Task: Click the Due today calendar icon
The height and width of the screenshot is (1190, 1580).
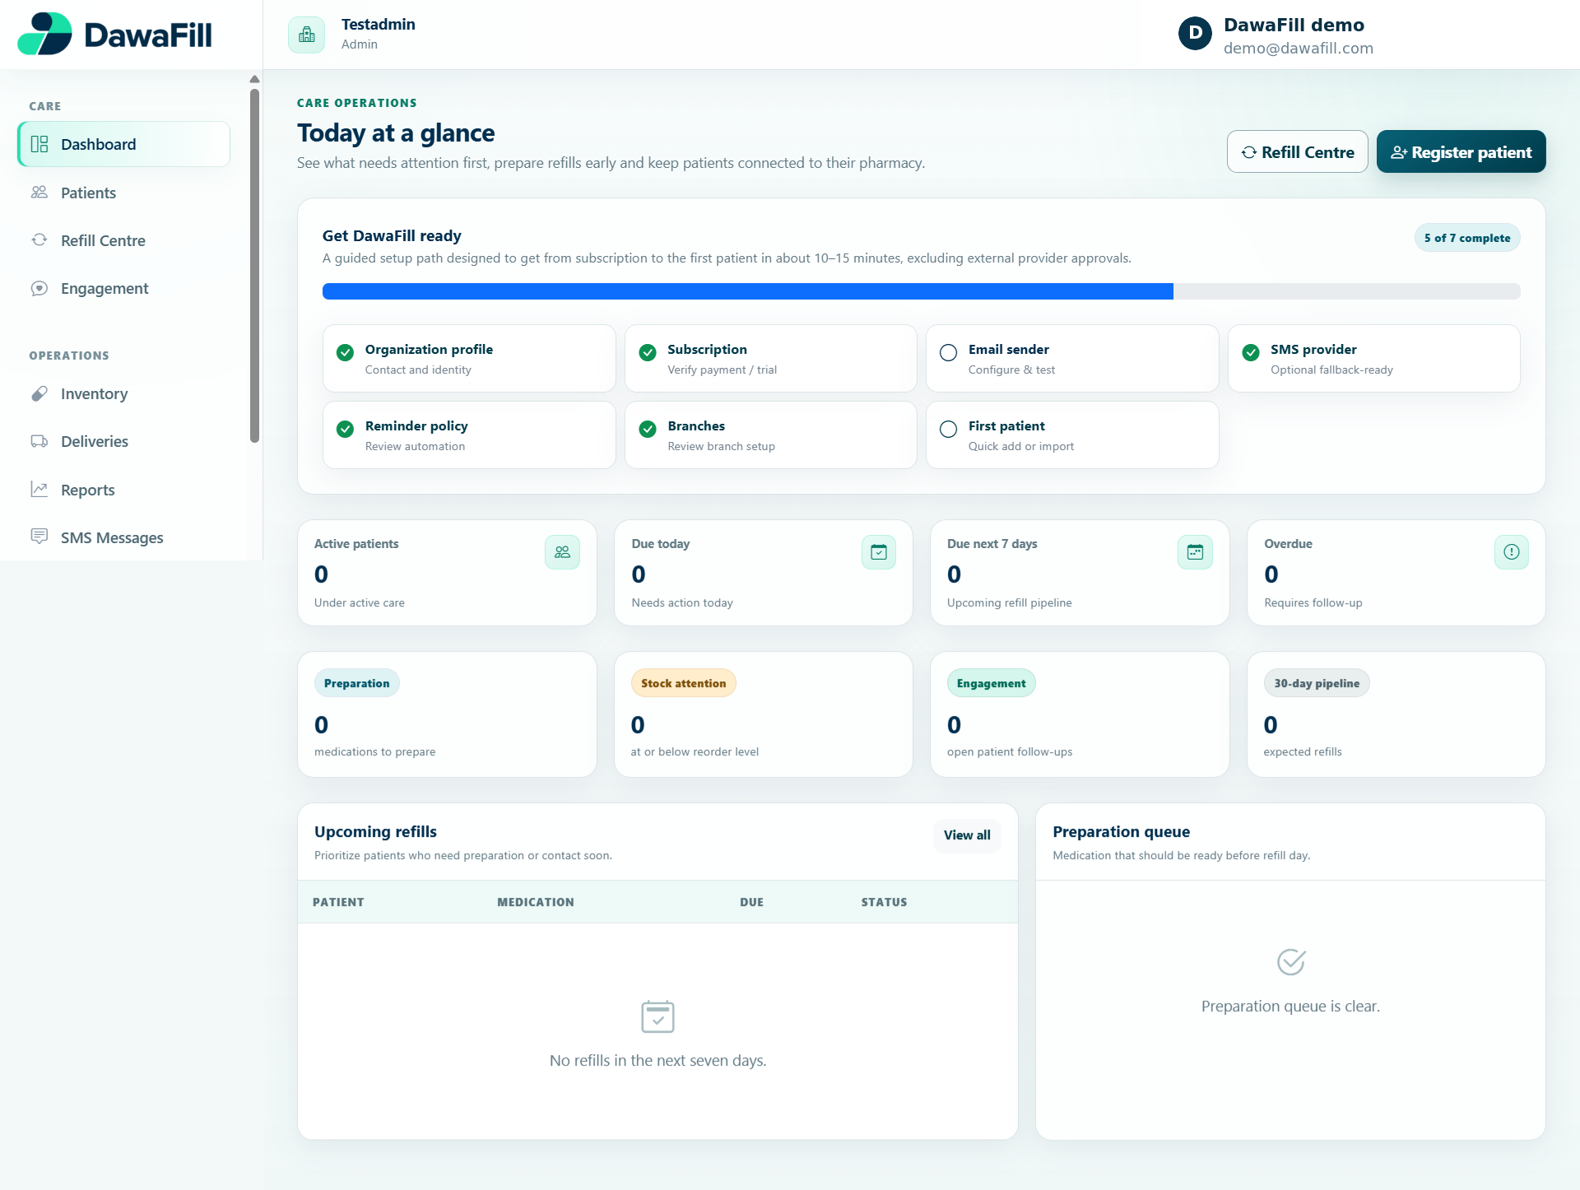Action: pyautogui.click(x=879, y=552)
